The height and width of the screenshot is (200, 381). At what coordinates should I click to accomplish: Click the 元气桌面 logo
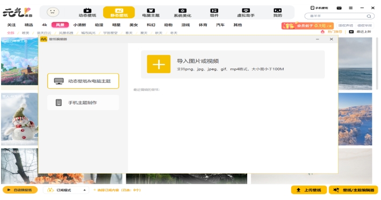click(x=18, y=12)
